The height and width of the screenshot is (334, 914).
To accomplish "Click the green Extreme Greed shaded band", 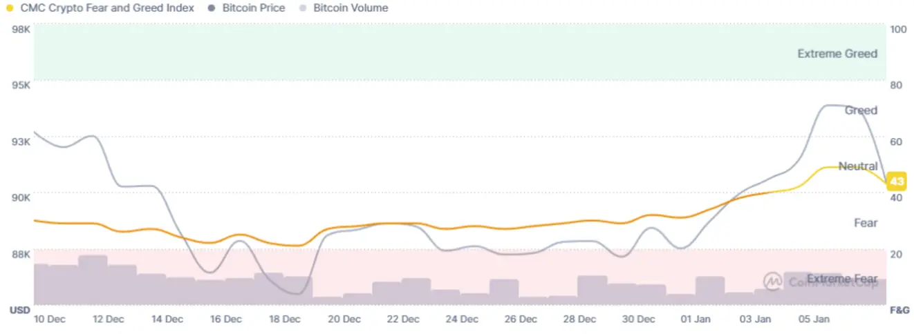I will [415, 52].
